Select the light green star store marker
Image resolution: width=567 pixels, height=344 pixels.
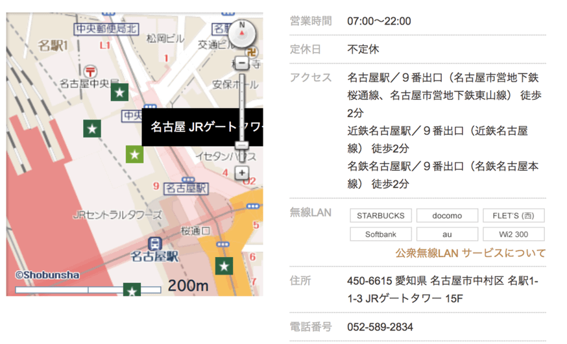point(134,154)
